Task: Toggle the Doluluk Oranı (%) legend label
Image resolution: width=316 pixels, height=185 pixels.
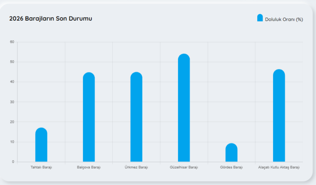Action: pos(284,19)
